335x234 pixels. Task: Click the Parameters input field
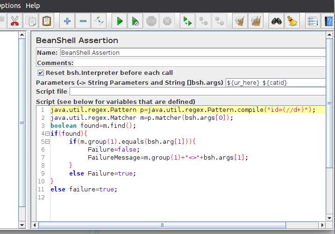click(276, 82)
